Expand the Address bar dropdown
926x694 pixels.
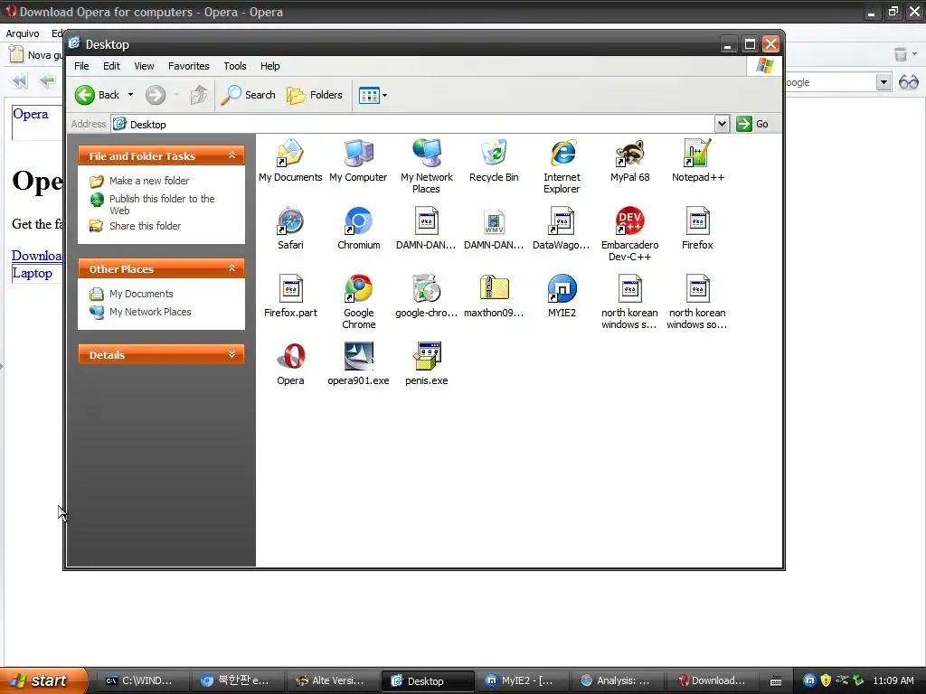pos(722,124)
